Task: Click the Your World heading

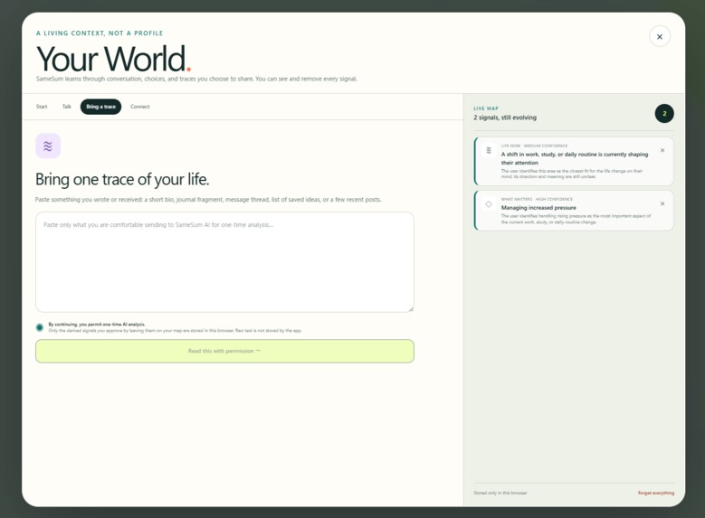Action: [x=113, y=59]
